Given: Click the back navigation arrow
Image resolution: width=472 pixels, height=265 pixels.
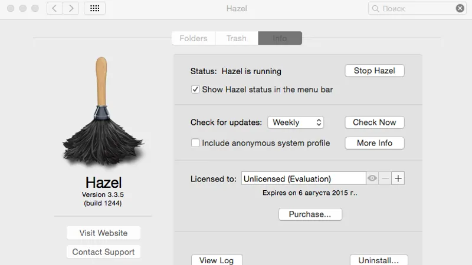Looking at the screenshot, I should [x=55, y=8].
